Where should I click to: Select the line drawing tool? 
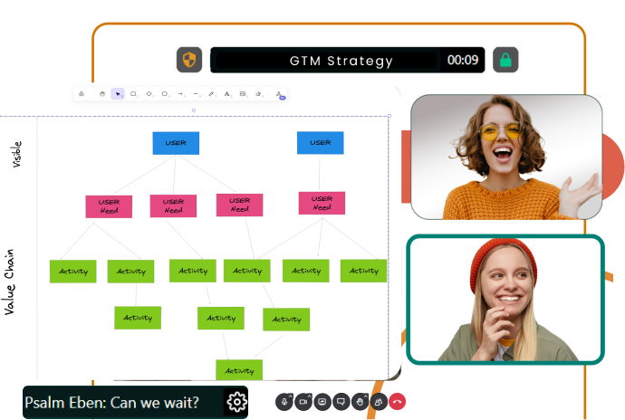[197, 94]
